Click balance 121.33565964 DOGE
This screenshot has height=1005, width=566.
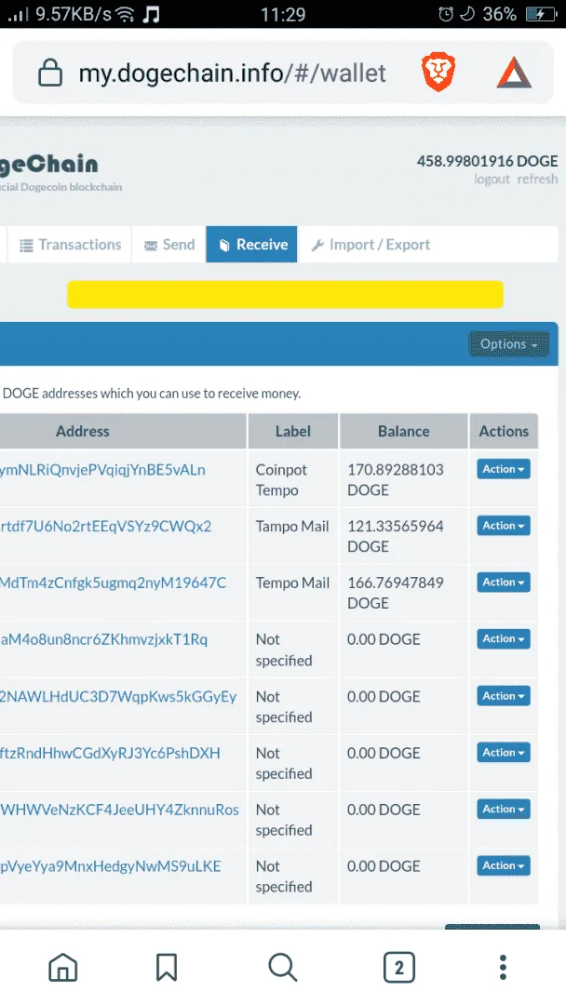tap(396, 536)
